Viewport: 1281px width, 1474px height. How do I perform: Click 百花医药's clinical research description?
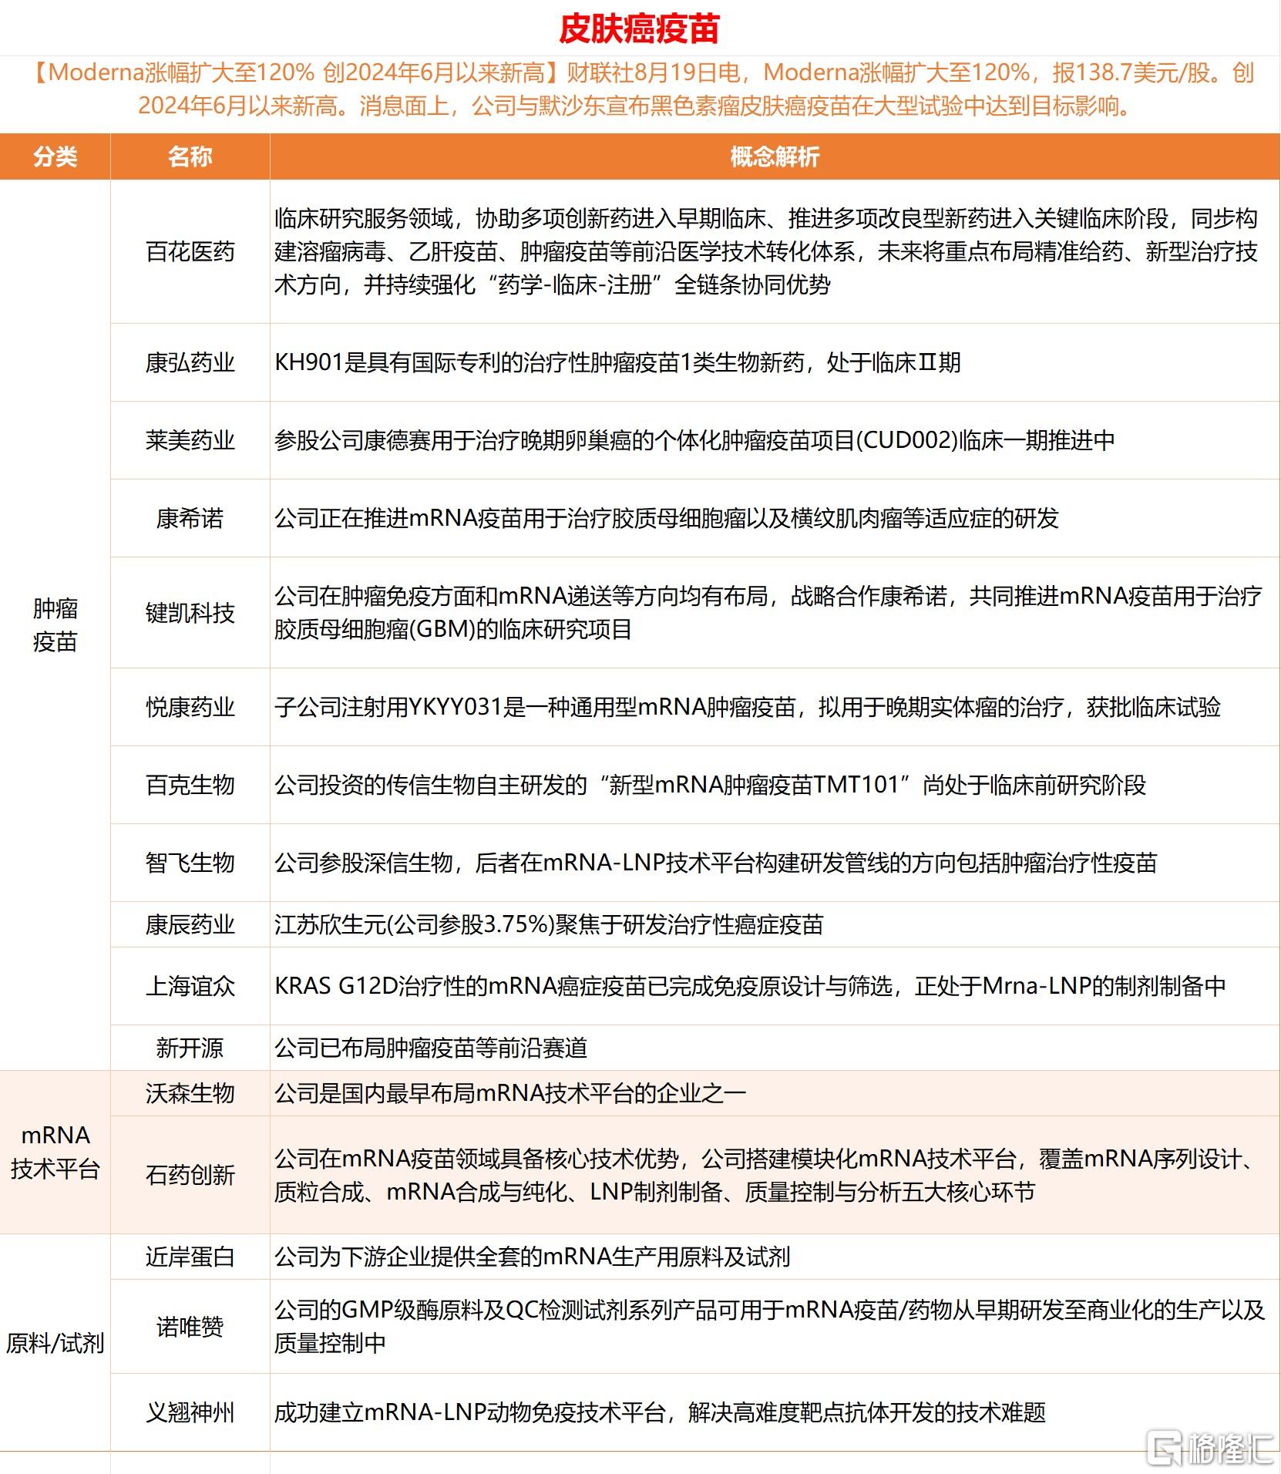click(x=766, y=252)
